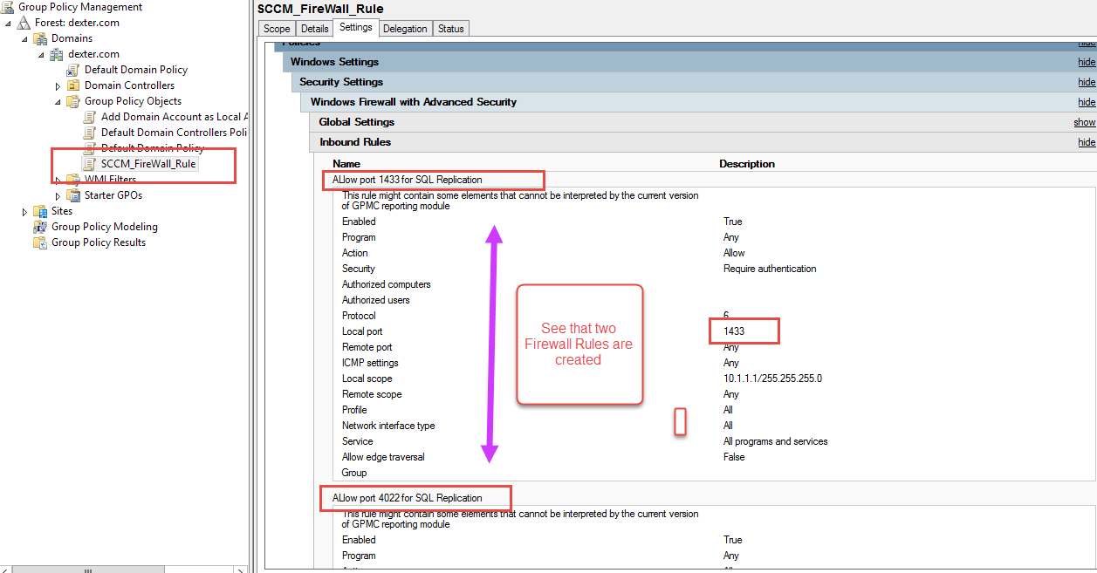Click the Group Policy Objects folder icon
This screenshot has width=1097, height=573.
tap(73, 100)
